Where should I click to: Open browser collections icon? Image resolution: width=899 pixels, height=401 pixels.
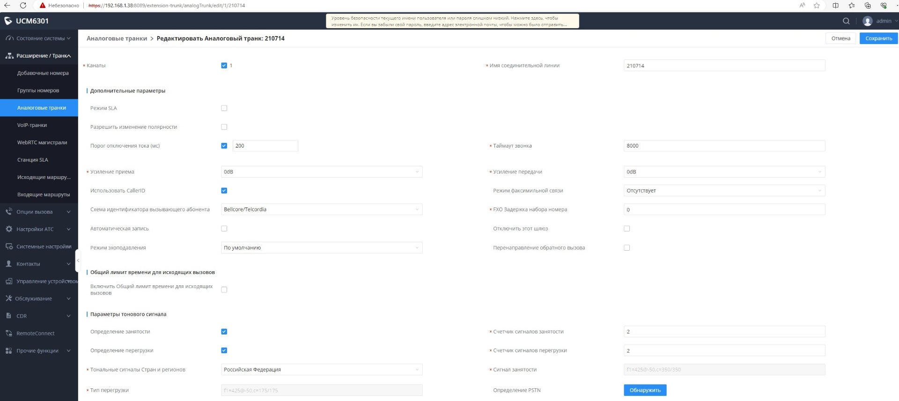click(x=868, y=5)
